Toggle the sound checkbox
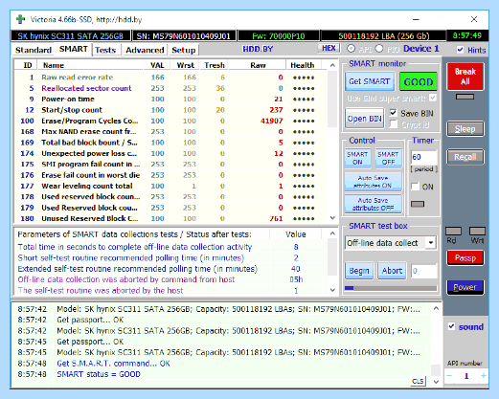The height and width of the screenshot is (399, 499). click(451, 326)
